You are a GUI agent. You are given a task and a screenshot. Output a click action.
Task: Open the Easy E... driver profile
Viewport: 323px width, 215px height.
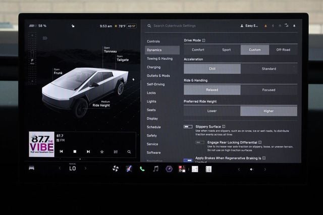coord(249,26)
